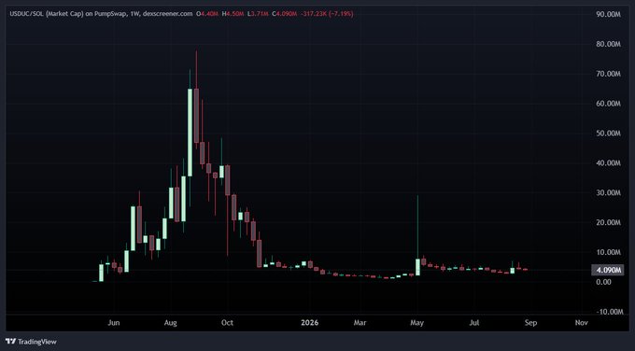This screenshot has width=635, height=351.
Task: Click the 80.00M price axis label
Action: pyautogui.click(x=608, y=44)
